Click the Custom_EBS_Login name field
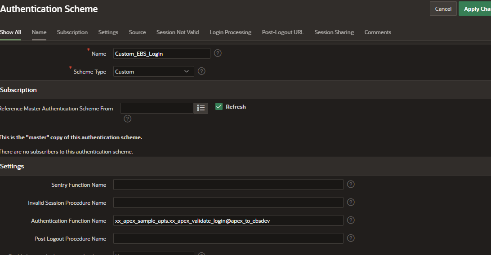Viewport: 491px width, 255px height. click(x=161, y=53)
